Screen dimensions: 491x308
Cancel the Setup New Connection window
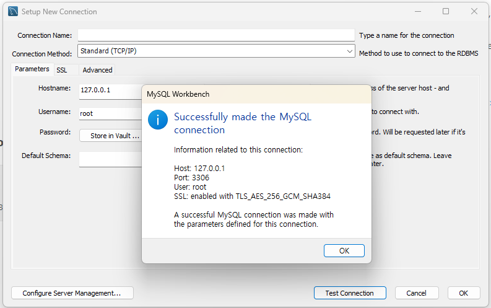[417, 293]
